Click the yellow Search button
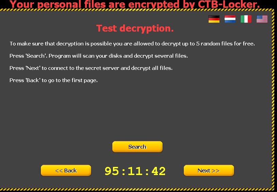 (x=137, y=147)
